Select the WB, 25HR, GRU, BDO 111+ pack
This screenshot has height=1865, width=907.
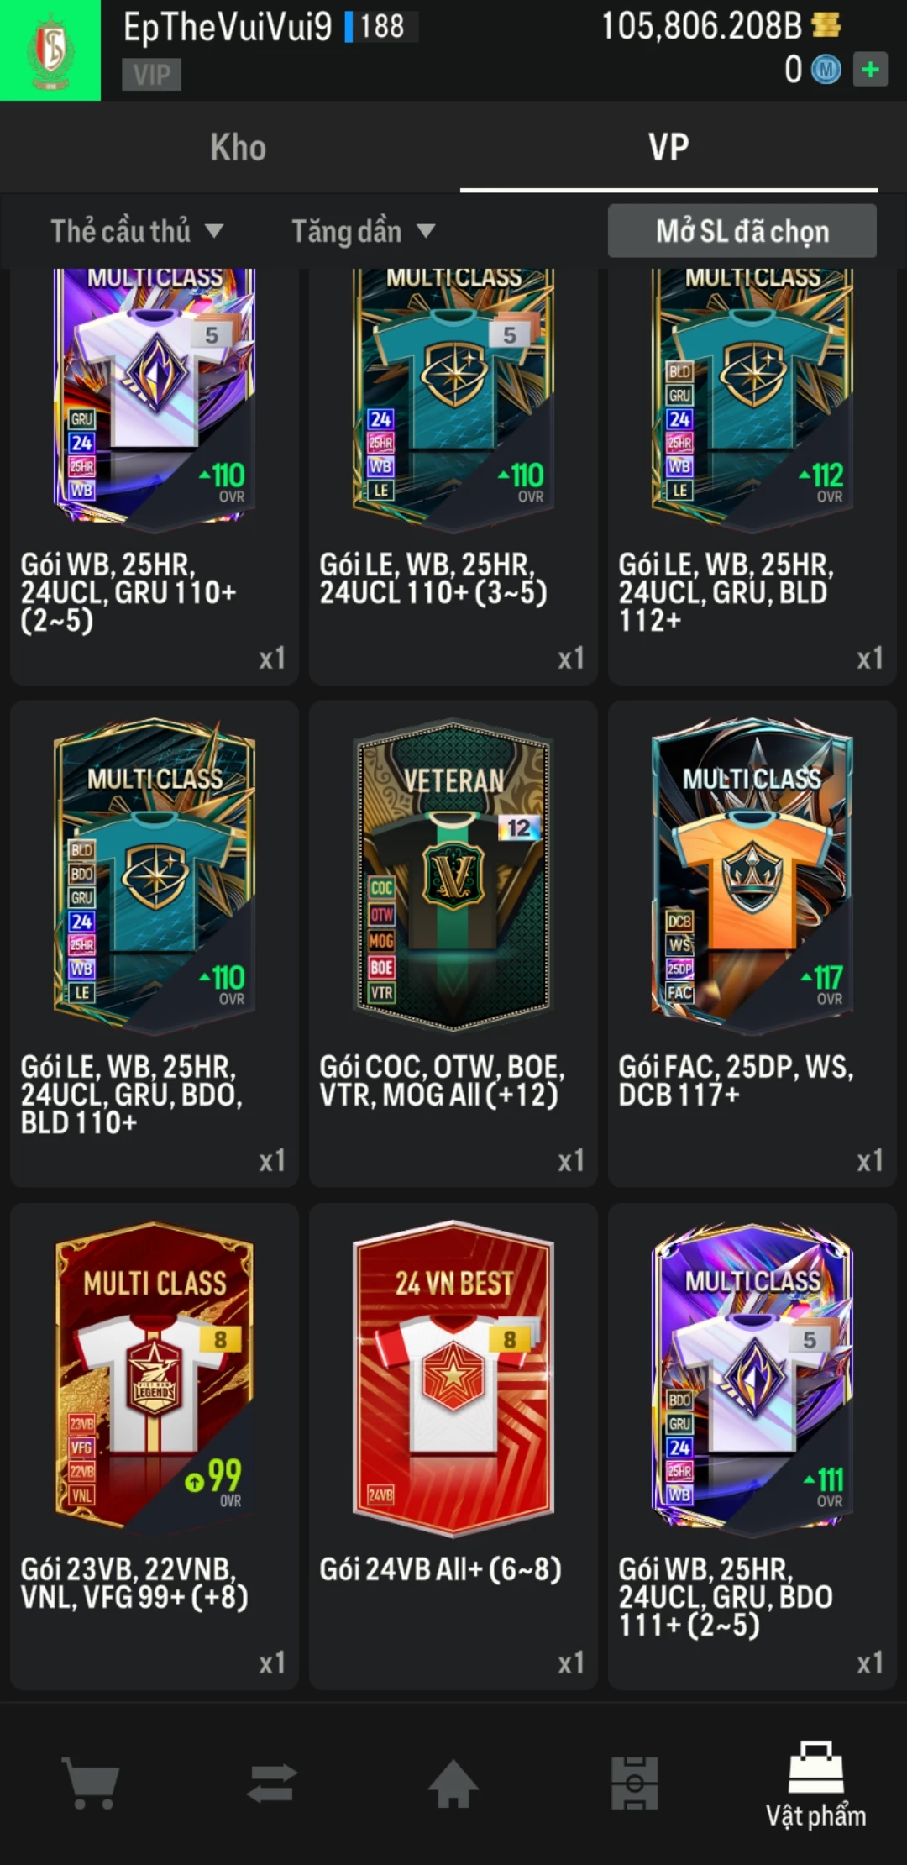point(752,1446)
